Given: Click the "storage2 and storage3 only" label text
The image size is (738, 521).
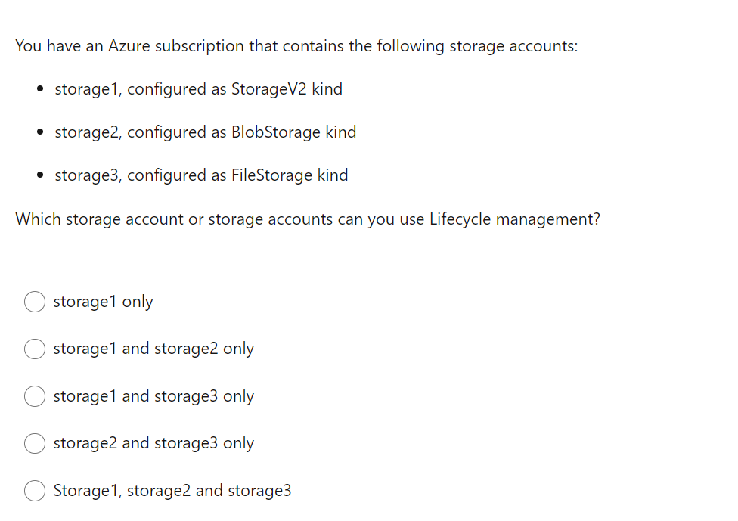Looking at the screenshot, I should coord(153,443).
